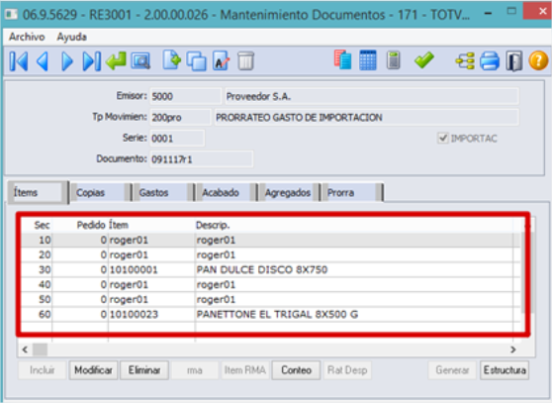Click the Generar button
552x403 pixels.
click(452, 370)
